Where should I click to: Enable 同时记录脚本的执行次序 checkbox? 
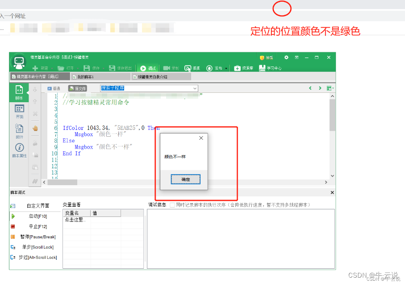(x=172, y=205)
